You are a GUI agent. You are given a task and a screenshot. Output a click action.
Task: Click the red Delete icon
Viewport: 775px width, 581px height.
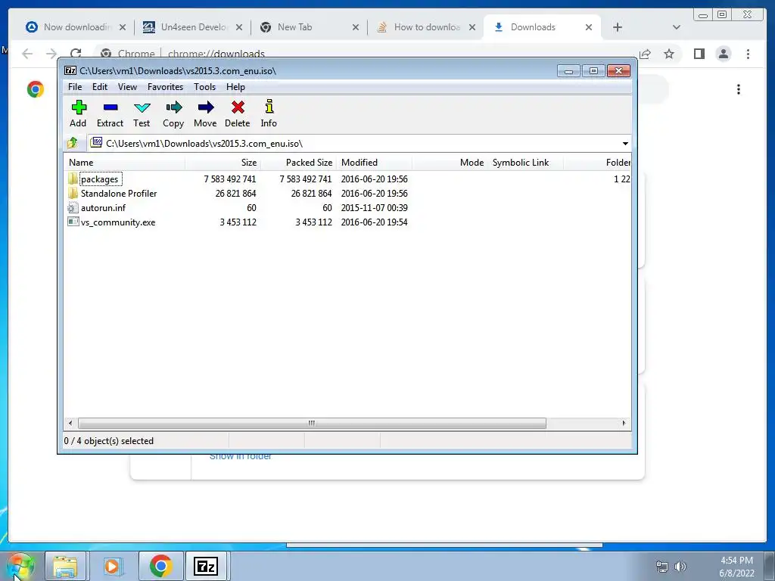tap(238, 107)
